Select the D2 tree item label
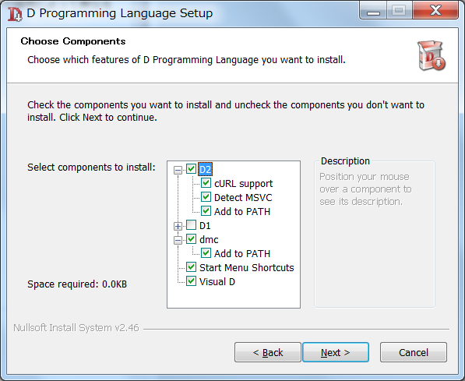Image resolution: width=465 pixels, height=381 pixels. [x=205, y=169]
